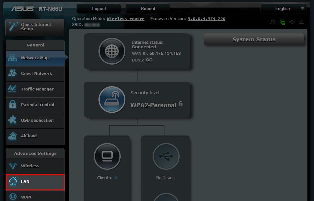Image resolution: width=314 pixels, height=201 pixels.
Task: Open Parental control menu item
Action: click(35, 105)
